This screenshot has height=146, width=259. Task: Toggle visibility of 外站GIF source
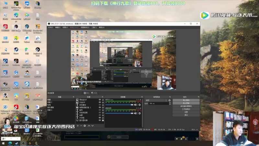pyautogui.click(x=100, y=102)
